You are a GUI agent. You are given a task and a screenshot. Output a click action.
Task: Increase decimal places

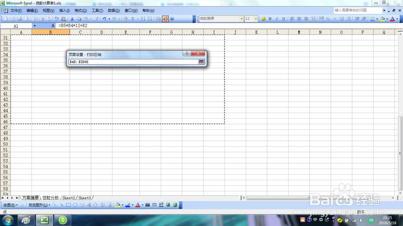[x=342, y=19]
